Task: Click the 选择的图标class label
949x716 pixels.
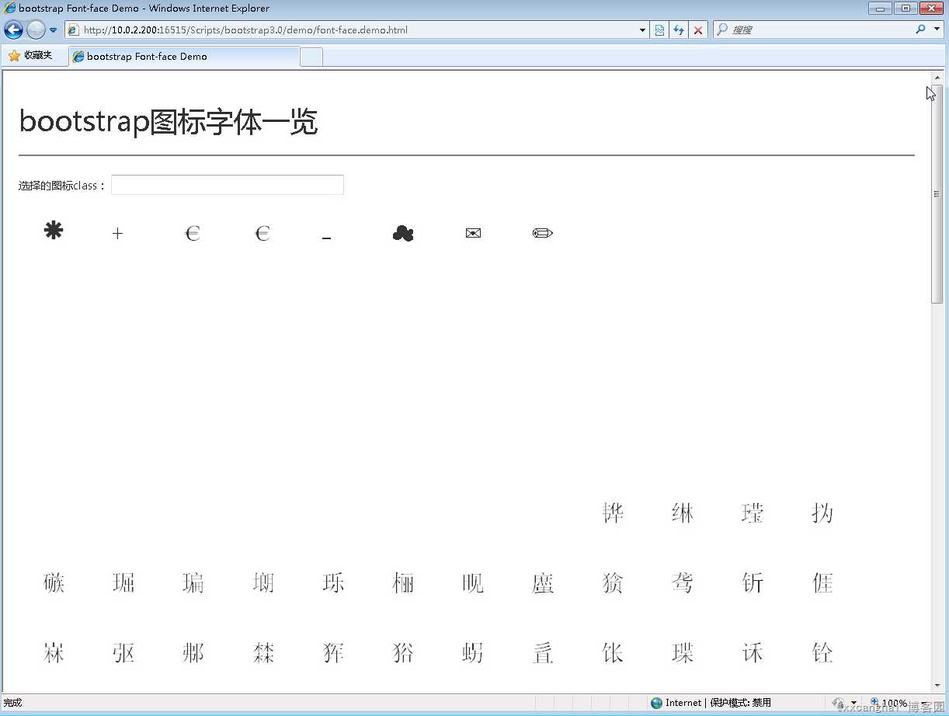Action: (62, 186)
